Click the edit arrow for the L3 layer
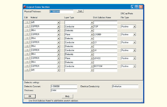167x107 pixels. point(27,42)
